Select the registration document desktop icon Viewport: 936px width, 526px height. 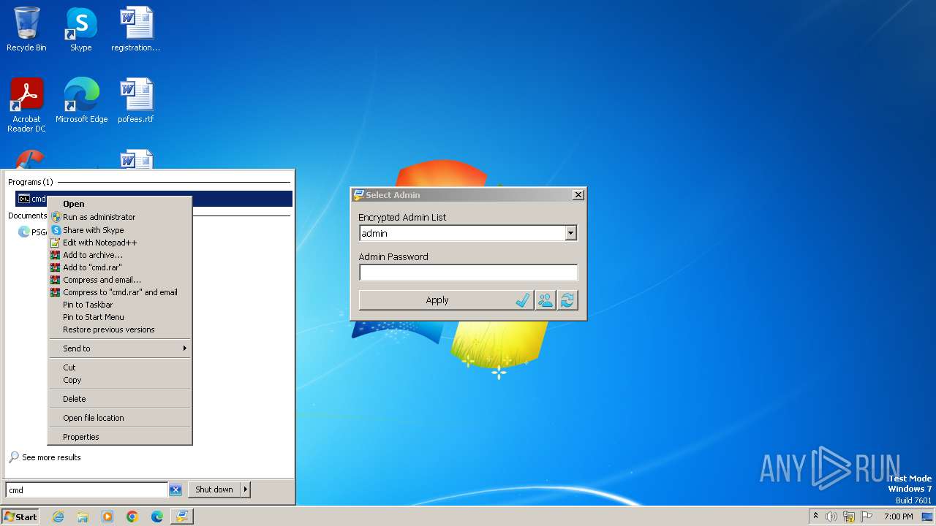[x=136, y=29]
